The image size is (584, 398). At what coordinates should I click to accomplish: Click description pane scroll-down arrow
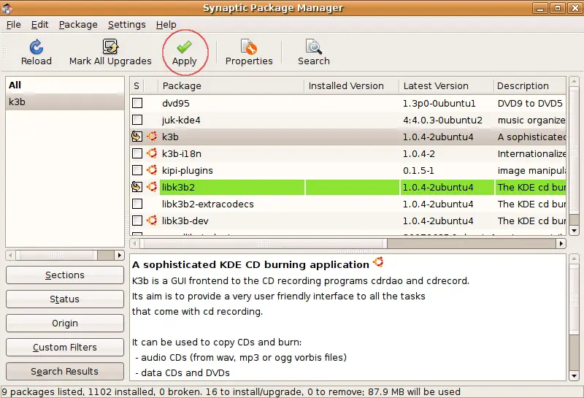574,376
